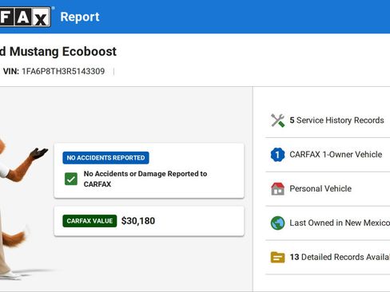The image size is (390, 292).
Task: Click the globe location icon
Action: [277, 223]
